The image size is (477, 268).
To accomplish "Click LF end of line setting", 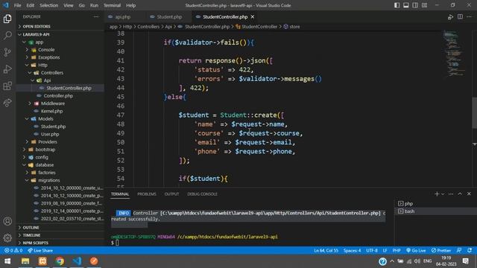I will [x=385, y=250].
